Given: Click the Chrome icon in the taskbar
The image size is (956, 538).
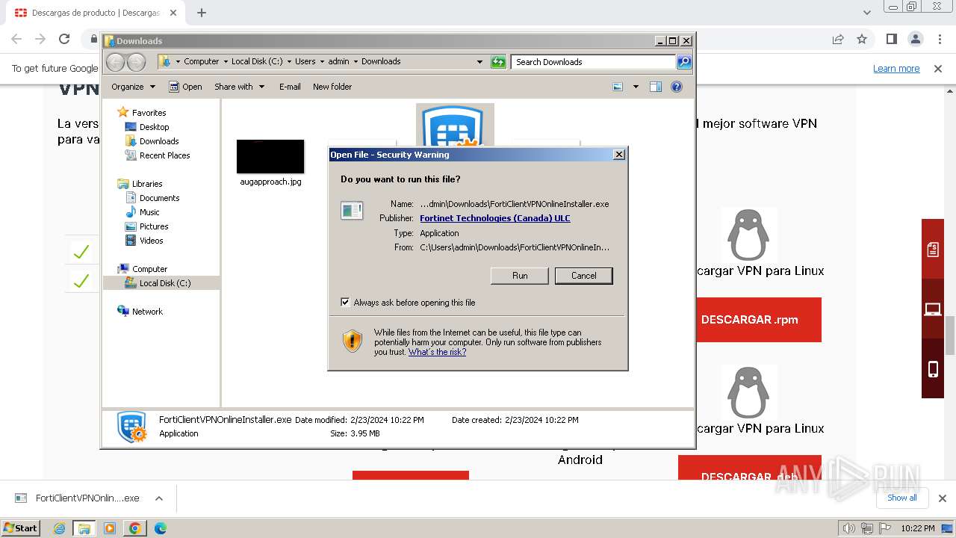Looking at the screenshot, I should 134,528.
